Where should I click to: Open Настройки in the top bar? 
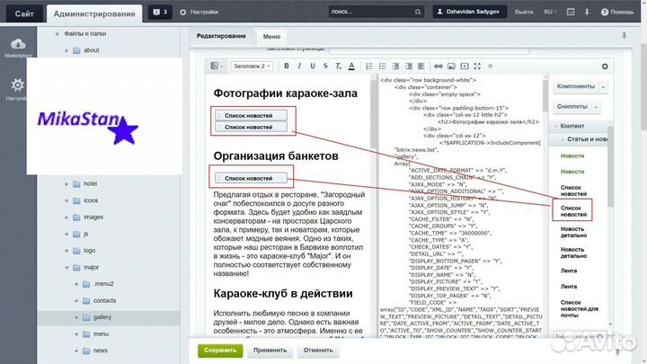[199, 12]
